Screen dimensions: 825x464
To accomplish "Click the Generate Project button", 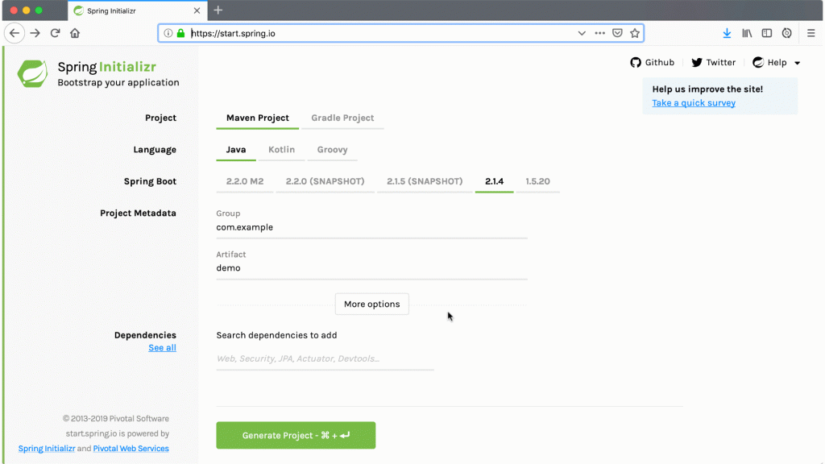I will (296, 435).
